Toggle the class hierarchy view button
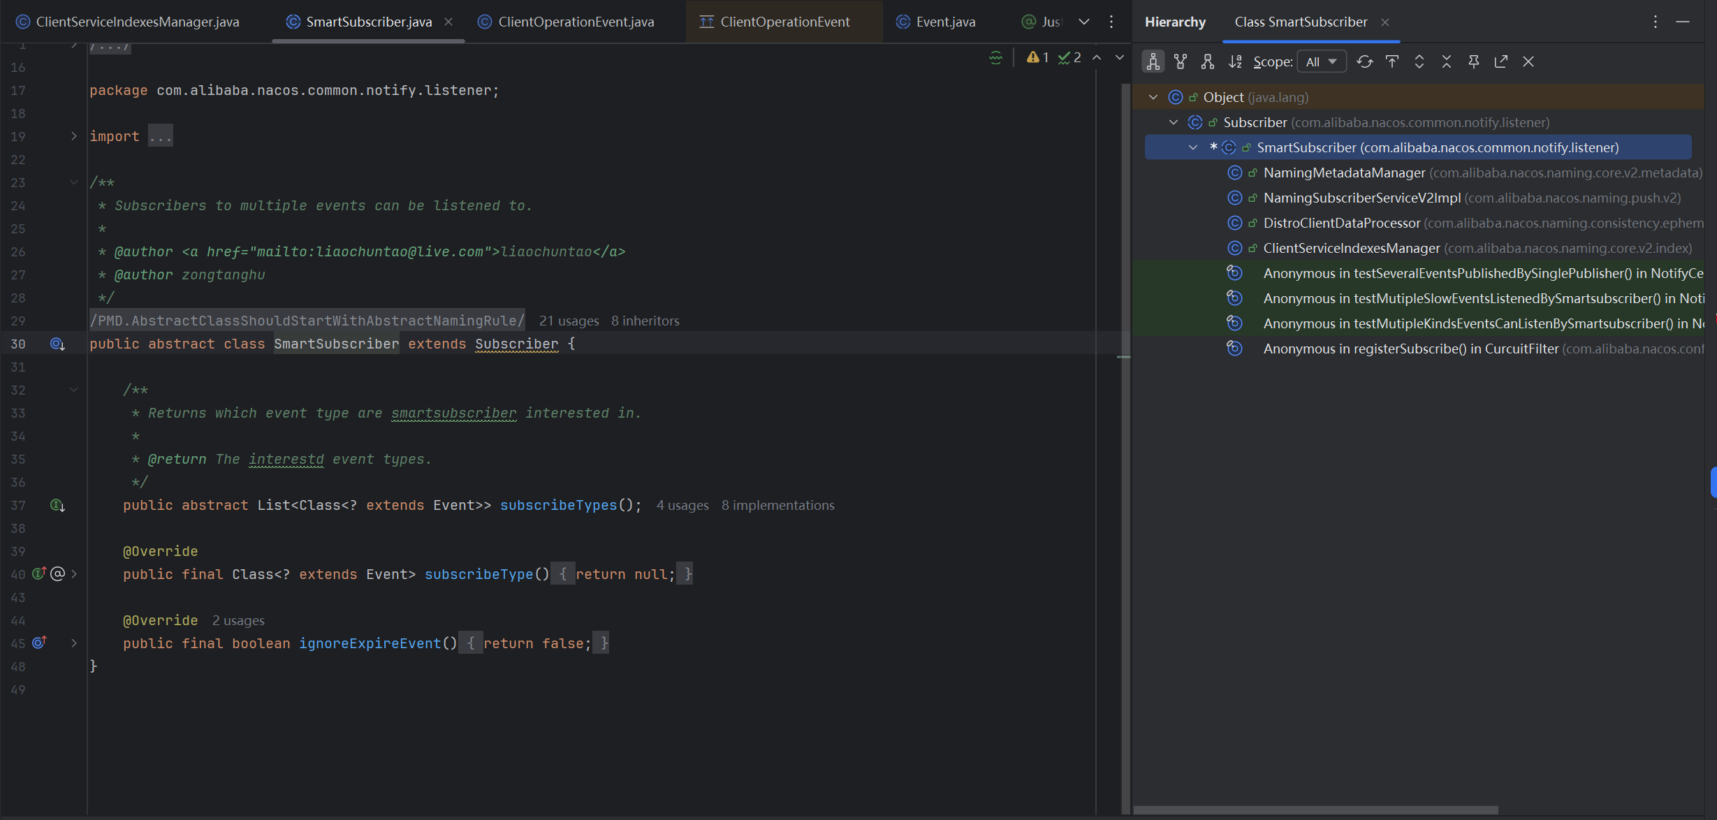The image size is (1717, 820). pyautogui.click(x=1153, y=61)
